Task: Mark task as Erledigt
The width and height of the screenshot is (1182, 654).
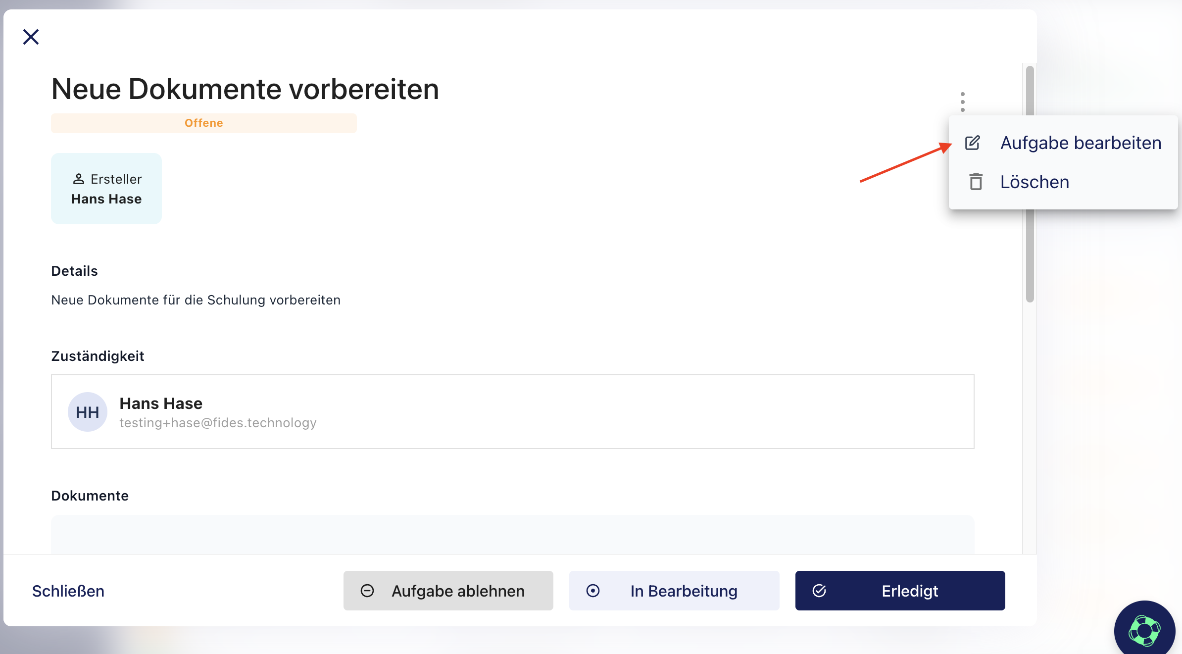Action: pyautogui.click(x=899, y=591)
